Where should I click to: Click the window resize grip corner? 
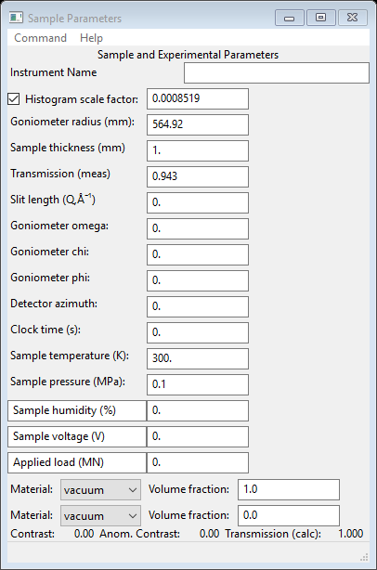[x=364, y=557]
